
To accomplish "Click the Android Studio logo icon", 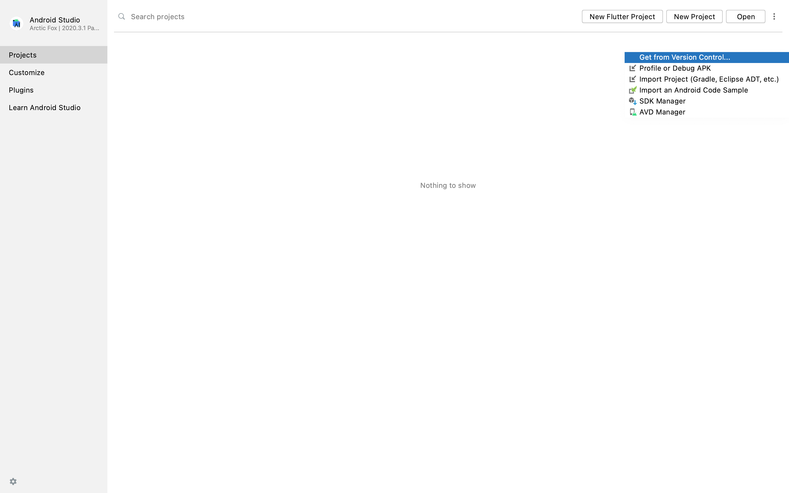I will click(x=16, y=24).
